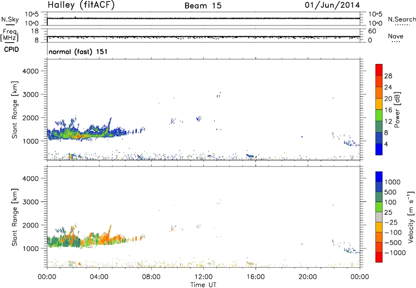Click the "28" label on the power color bar

click(388, 76)
